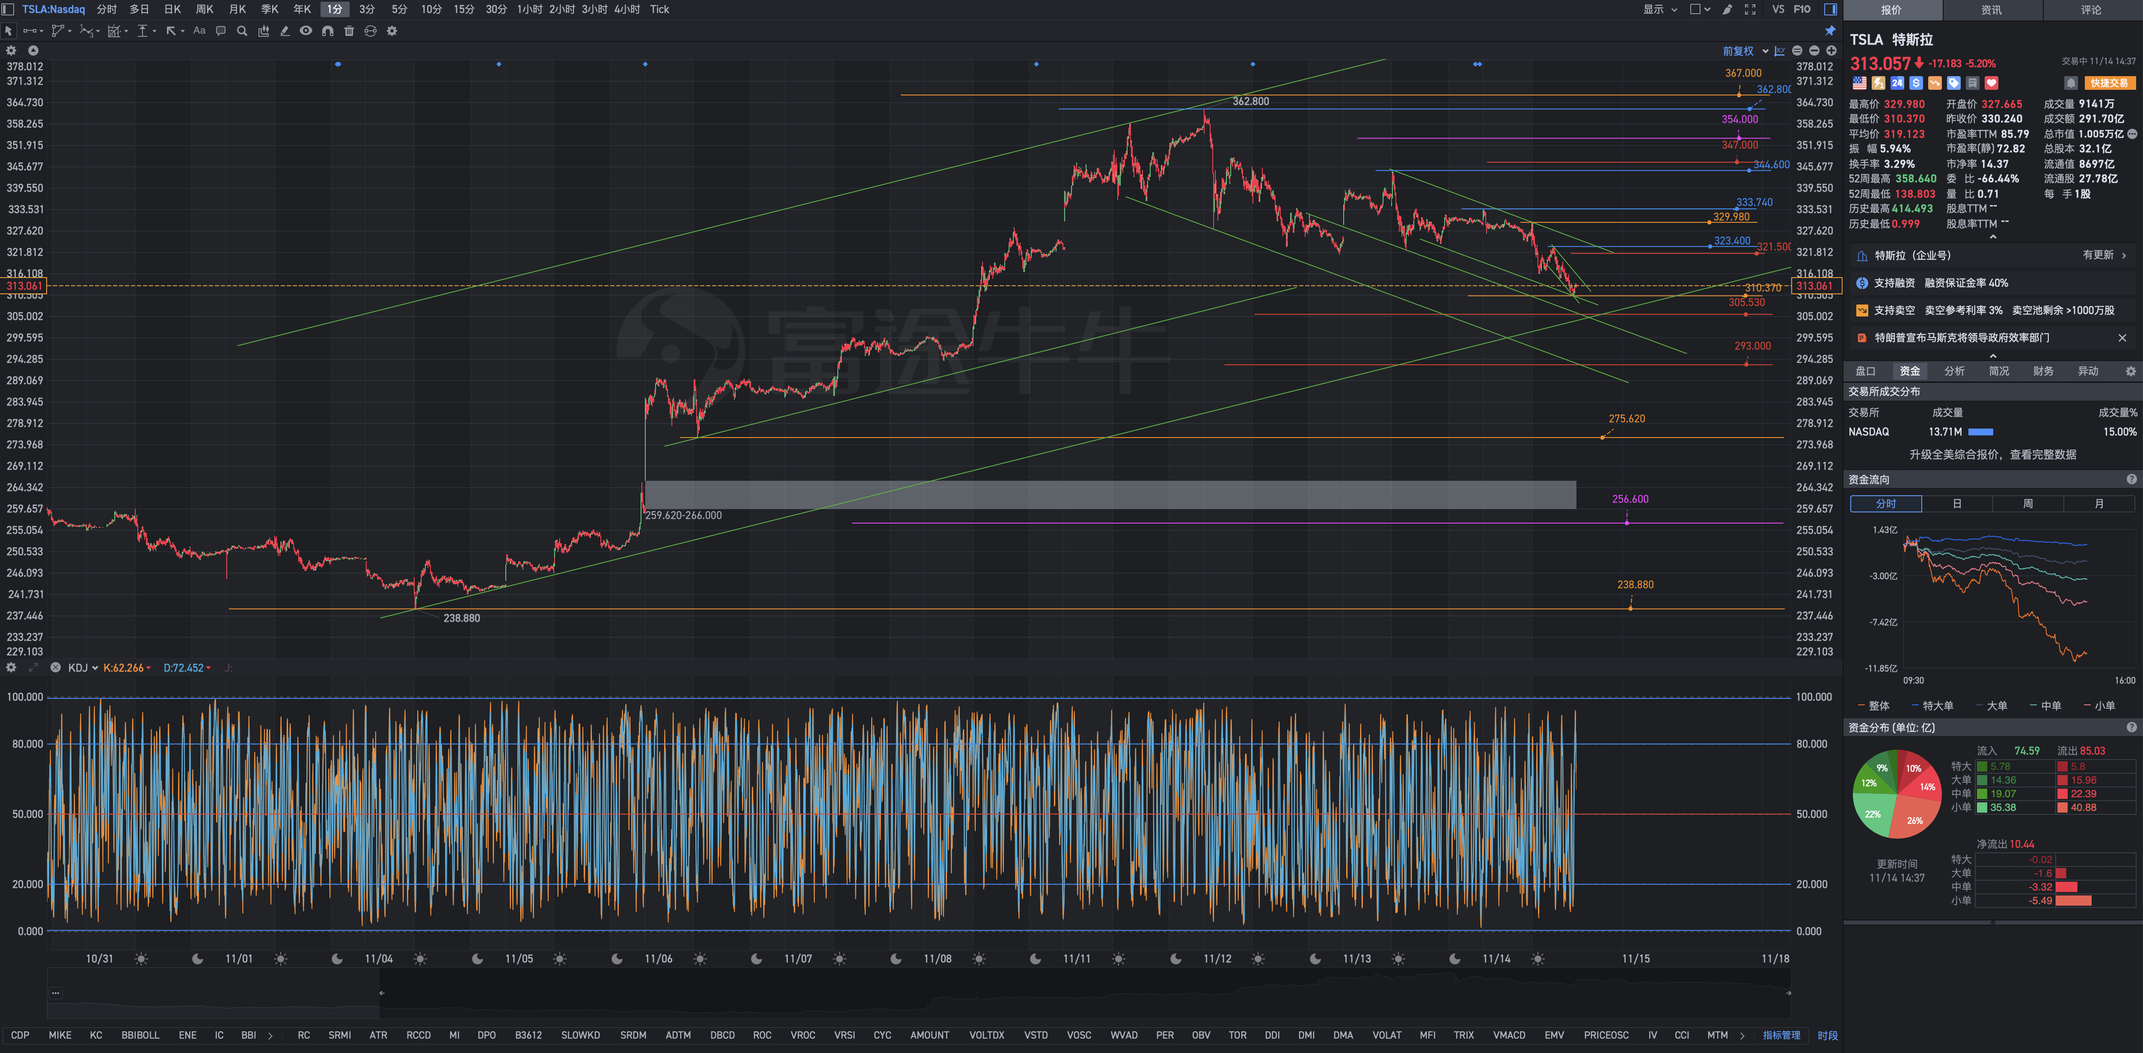
Task: Click the candlestick replay tool icon
Action: [x=264, y=31]
